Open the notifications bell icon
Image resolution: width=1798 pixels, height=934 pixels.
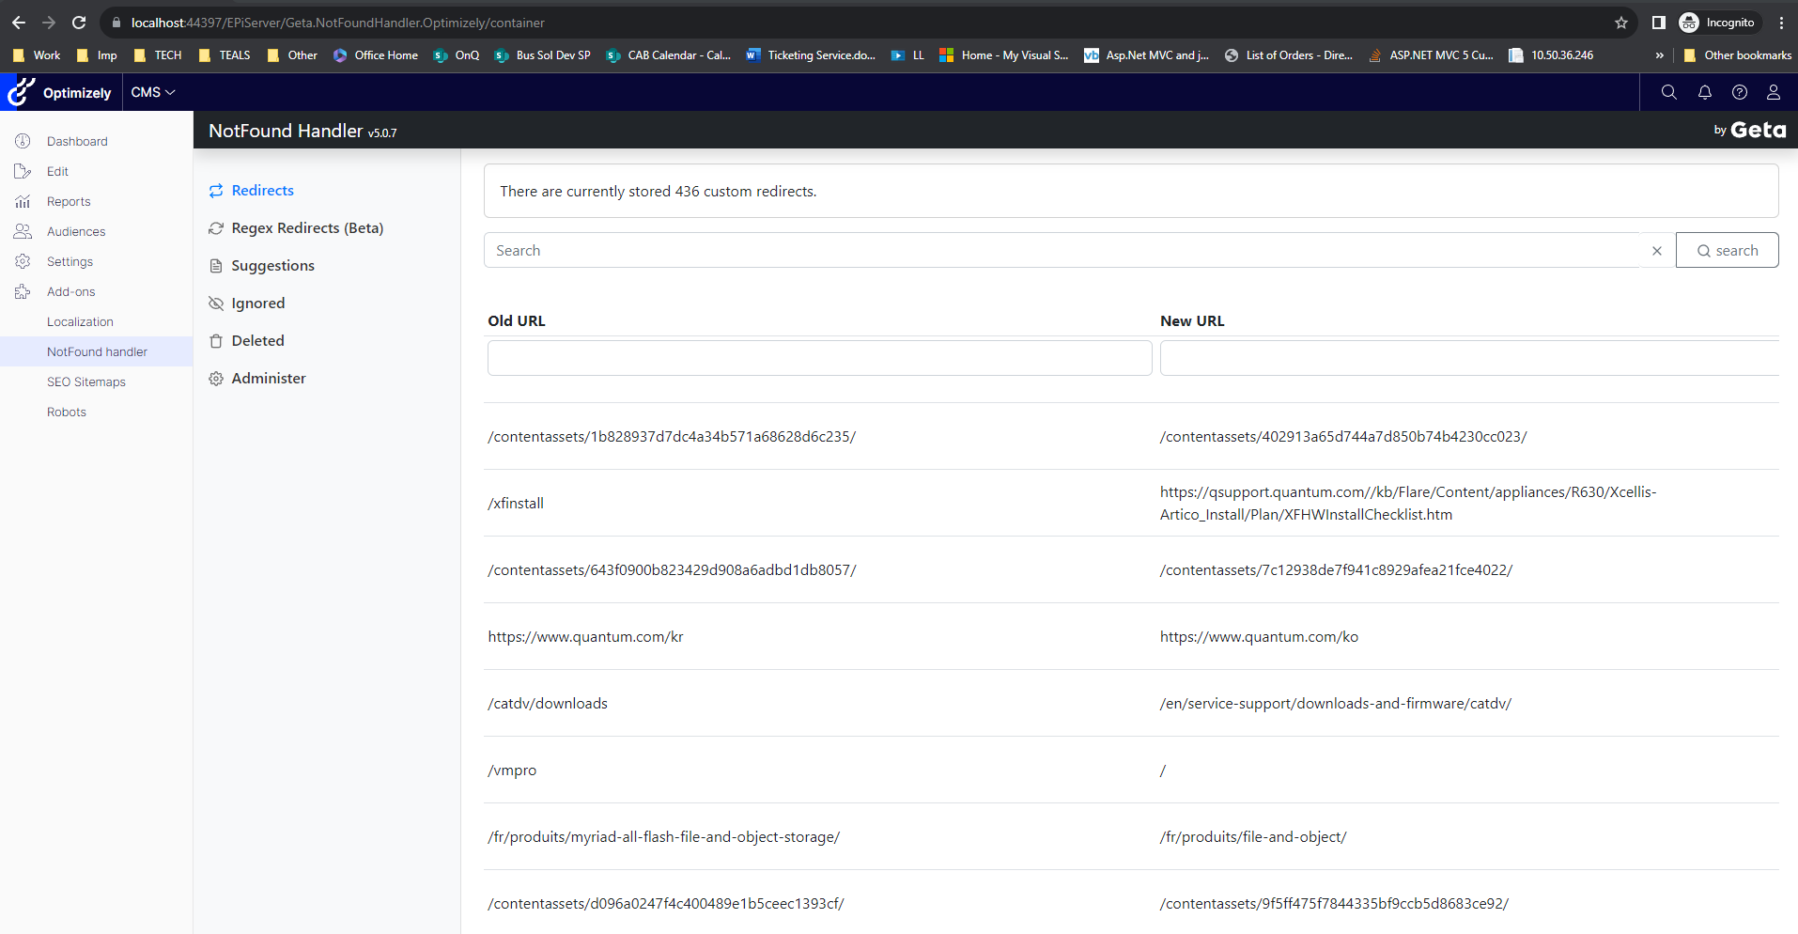pyautogui.click(x=1704, y=92)
